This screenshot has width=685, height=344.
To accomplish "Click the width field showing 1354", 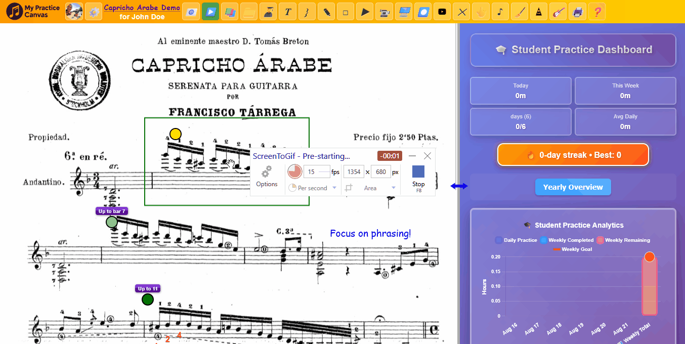I will (354, 171).
